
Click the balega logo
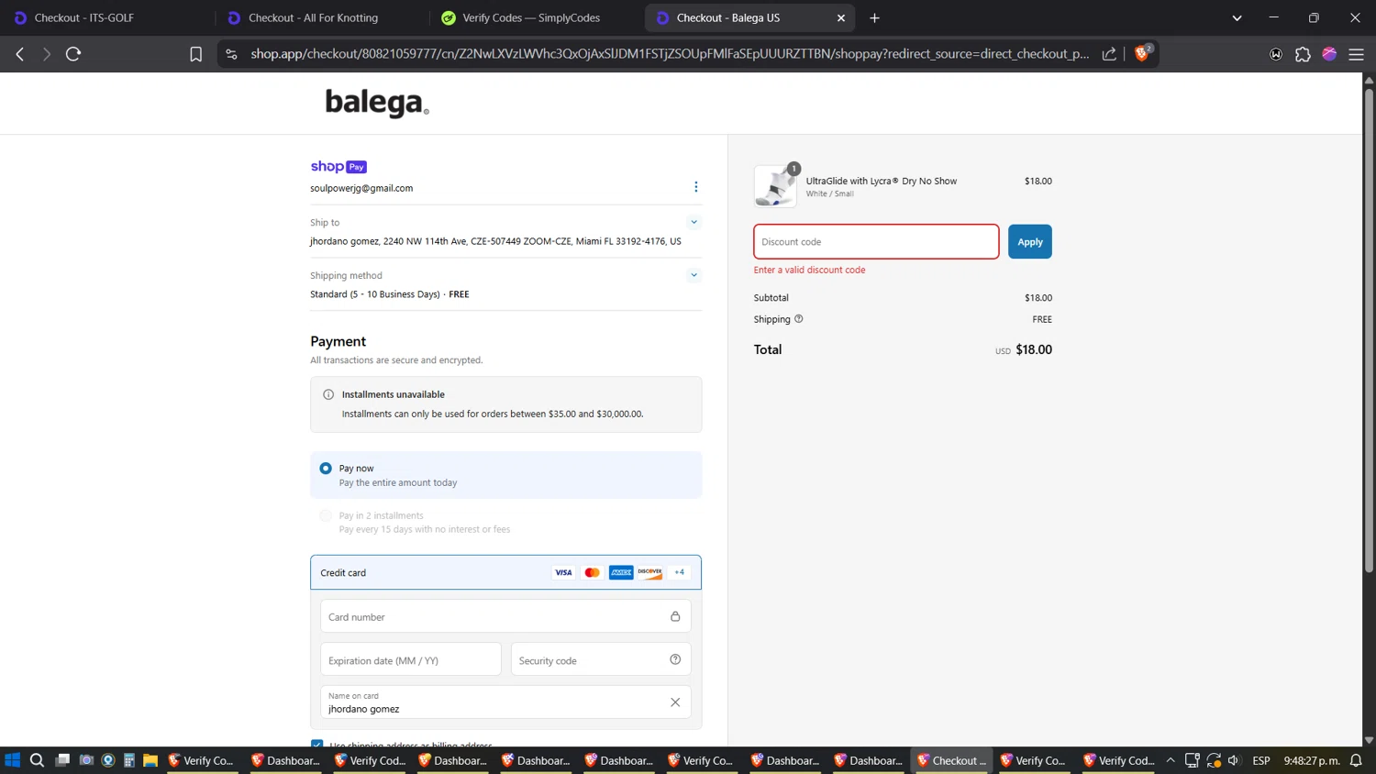point(377,102)
